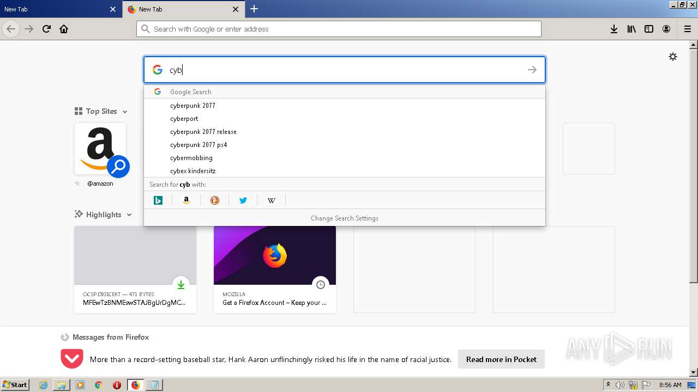698x392 pixels.
Task: Toggle the sidebar view icon
Action: point(649,29)
